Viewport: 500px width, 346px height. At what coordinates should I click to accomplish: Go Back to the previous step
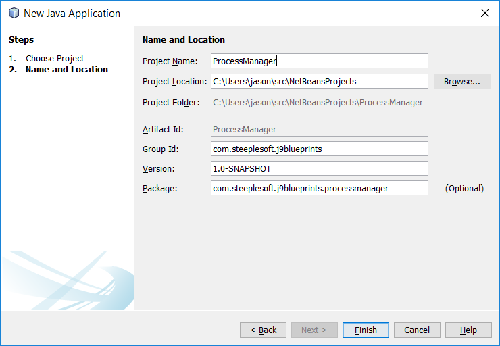pyautogui.click(x=263, y=330)
